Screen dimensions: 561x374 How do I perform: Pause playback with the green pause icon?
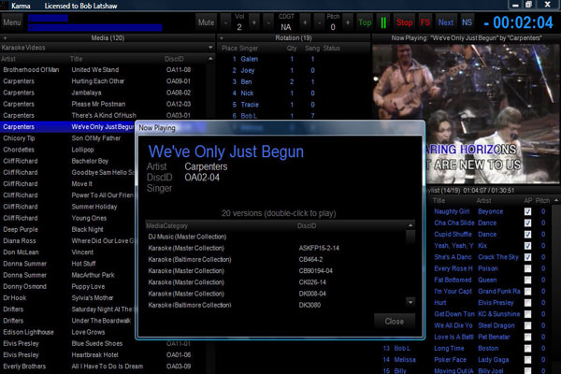point(383,22)
